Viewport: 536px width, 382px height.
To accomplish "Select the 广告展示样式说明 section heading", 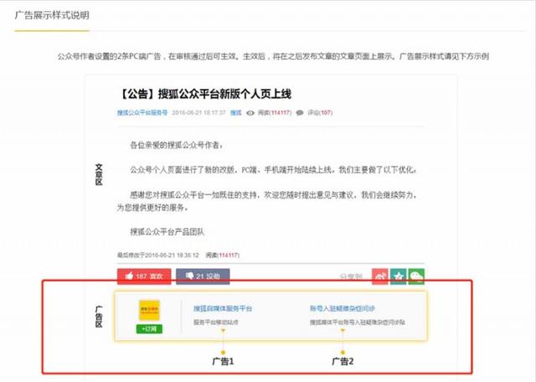I will tap(52, 15).
